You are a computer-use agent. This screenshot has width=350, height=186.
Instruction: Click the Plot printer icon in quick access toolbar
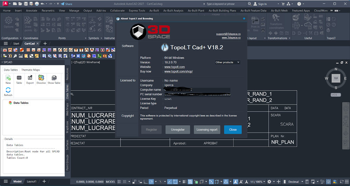37,4
